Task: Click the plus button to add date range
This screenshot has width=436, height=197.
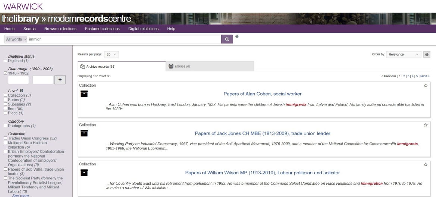Action: pos(60,80)
